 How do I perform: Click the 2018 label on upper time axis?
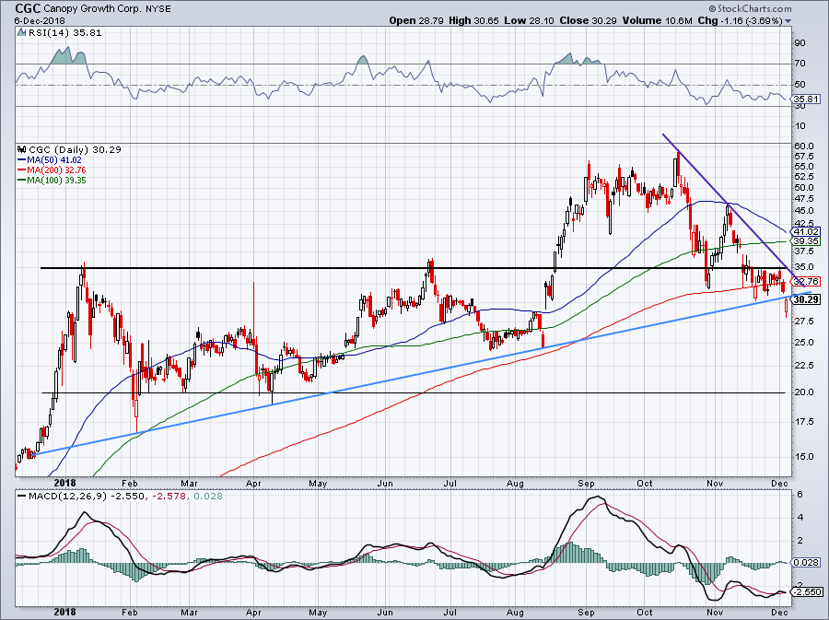coord(64,483)
